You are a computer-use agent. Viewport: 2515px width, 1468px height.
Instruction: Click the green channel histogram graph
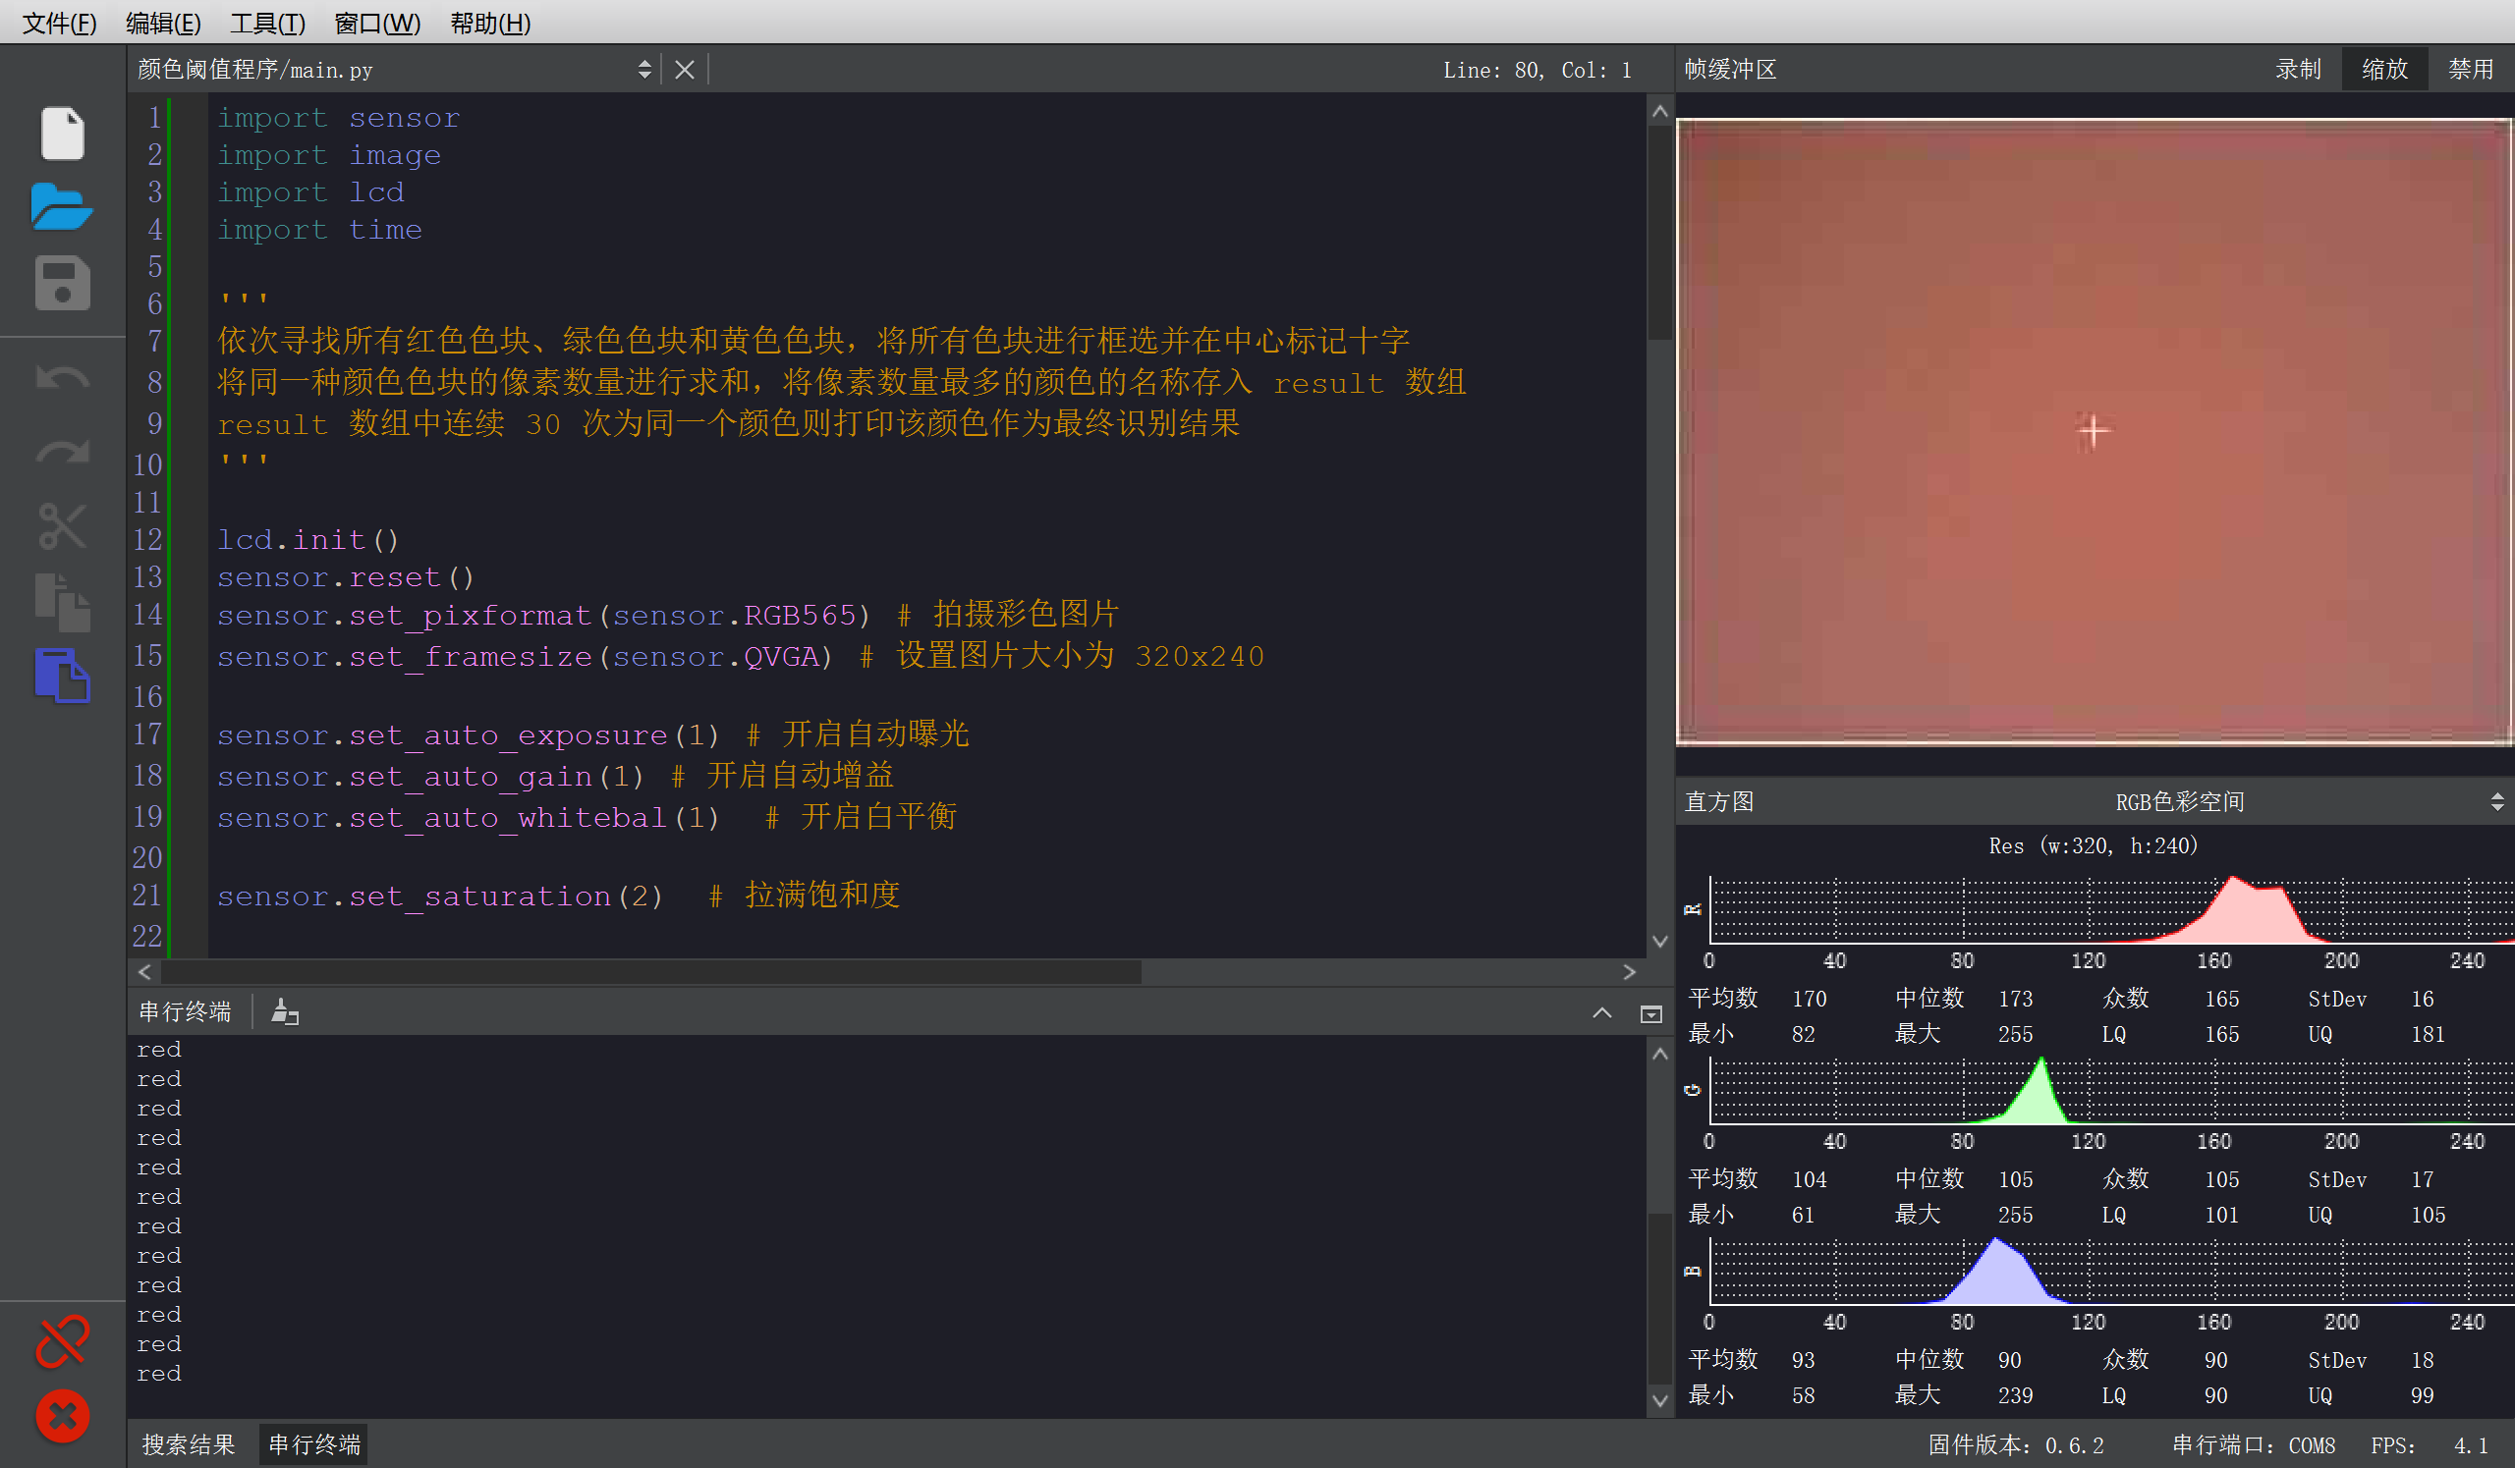pyautogui.click(x=2111, y=1090)
